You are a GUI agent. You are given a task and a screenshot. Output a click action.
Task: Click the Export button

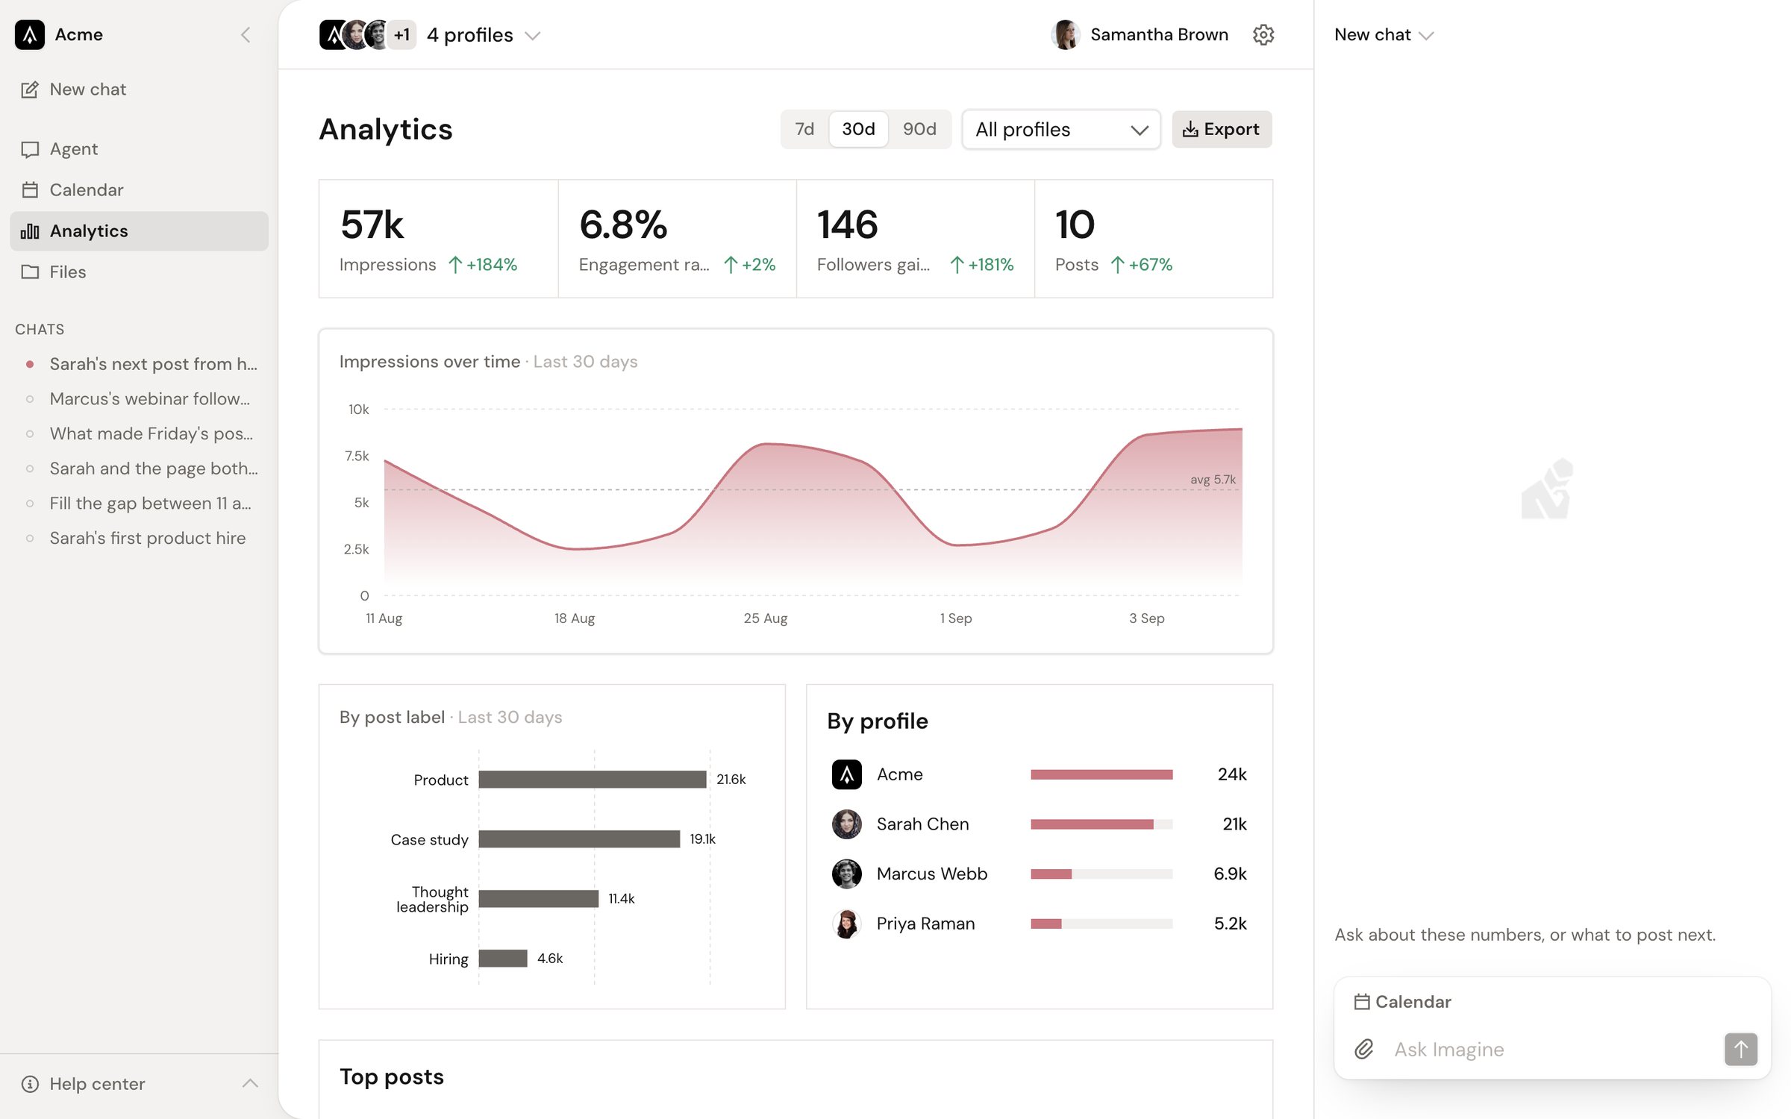(x=1222, y=130)
